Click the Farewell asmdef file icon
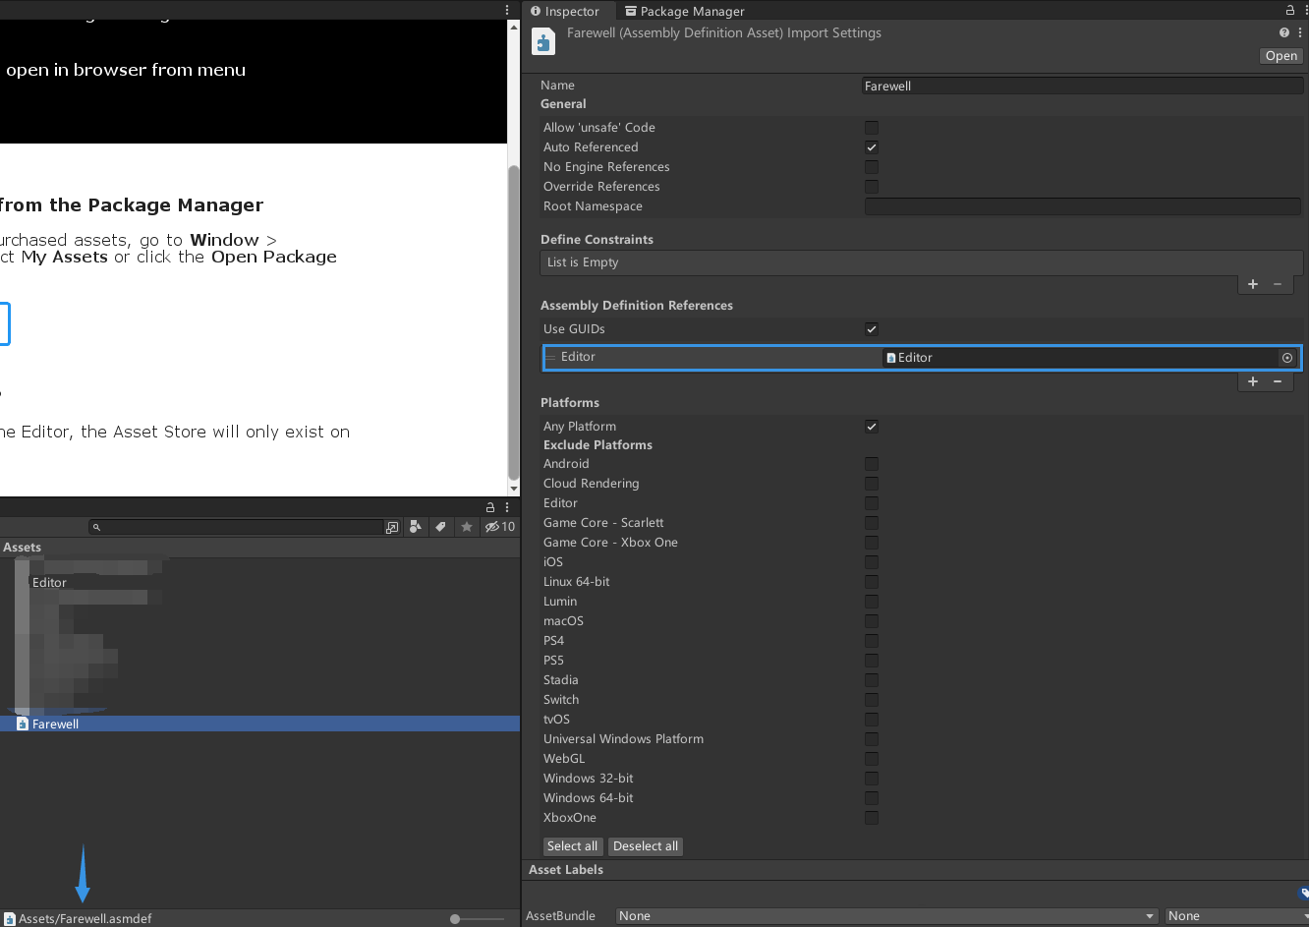Screen dimensions: 1309x927 pyautogui.click(x=23, y=724)
